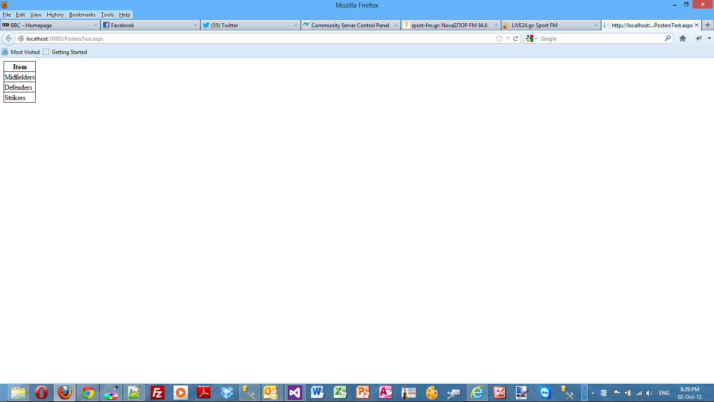
Task: Close the (55) Twitter tab
Action: pos(295,25)
